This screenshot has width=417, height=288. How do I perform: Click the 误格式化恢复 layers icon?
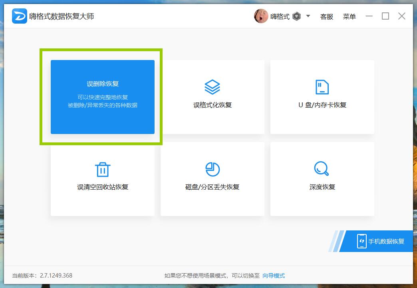212,87
